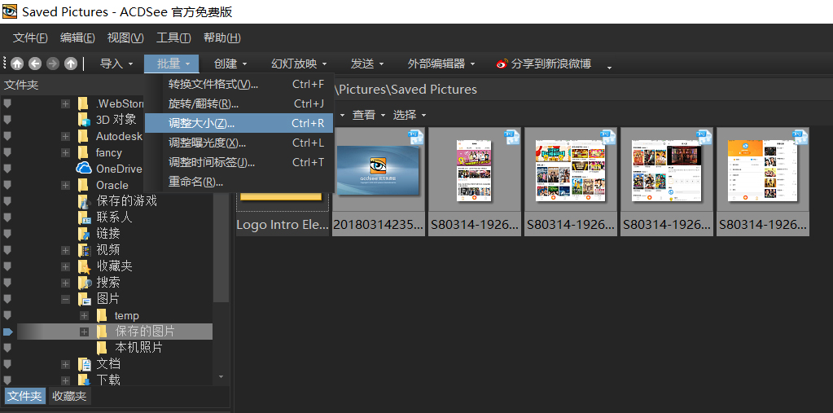Toggle the tag marker beside 本机照片

(7, 348)
